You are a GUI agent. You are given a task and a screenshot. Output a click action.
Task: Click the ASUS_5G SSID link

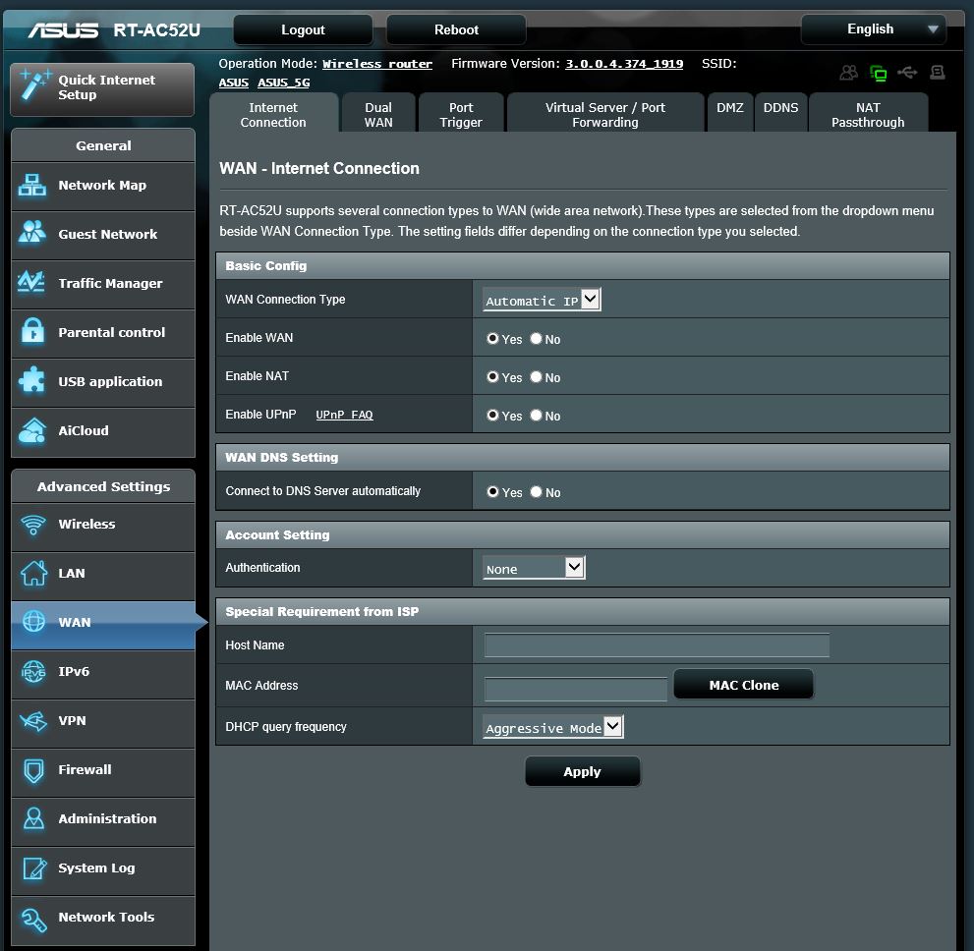tap(284, 83)
